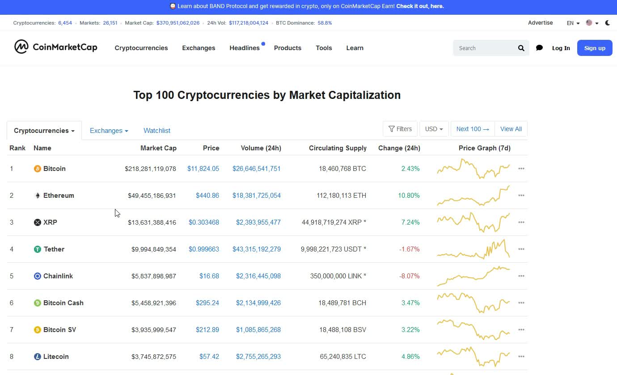Click the Chainlink coin icon
This screenshot has height=375, width=617.
(38, 276)
